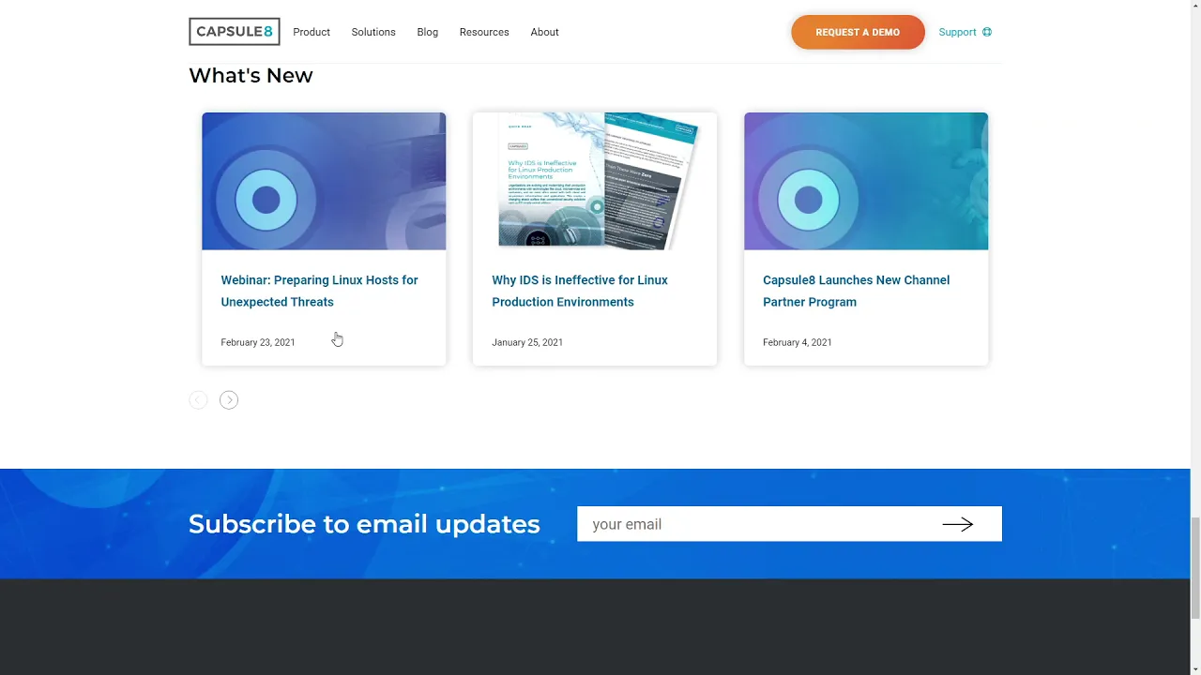
Task: Click next carousel arrow
Action: point(229,400)
